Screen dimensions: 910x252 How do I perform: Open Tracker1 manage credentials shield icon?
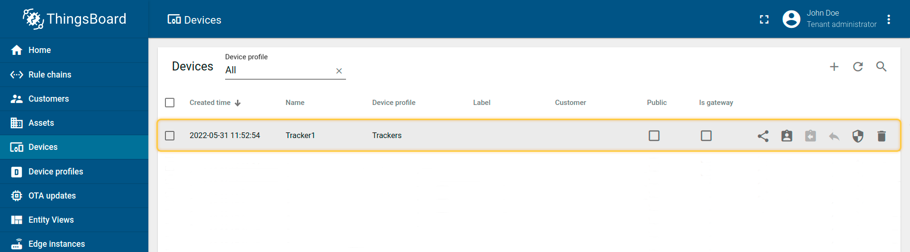pyautogui.click(x=858, y=136)
